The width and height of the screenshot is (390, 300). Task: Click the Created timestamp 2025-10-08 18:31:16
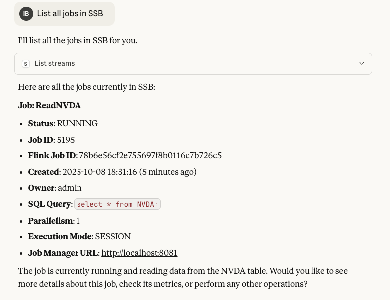(99, 172)
